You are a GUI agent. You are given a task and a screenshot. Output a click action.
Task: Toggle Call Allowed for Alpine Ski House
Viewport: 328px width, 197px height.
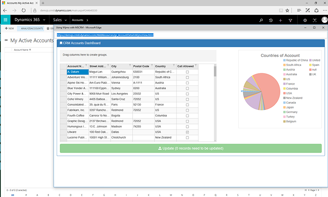click(187, 83)
